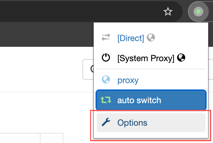The height and width of the screenshot is (143, 213).
Task: Open the Options menu entry
Action: pos(132,123)
